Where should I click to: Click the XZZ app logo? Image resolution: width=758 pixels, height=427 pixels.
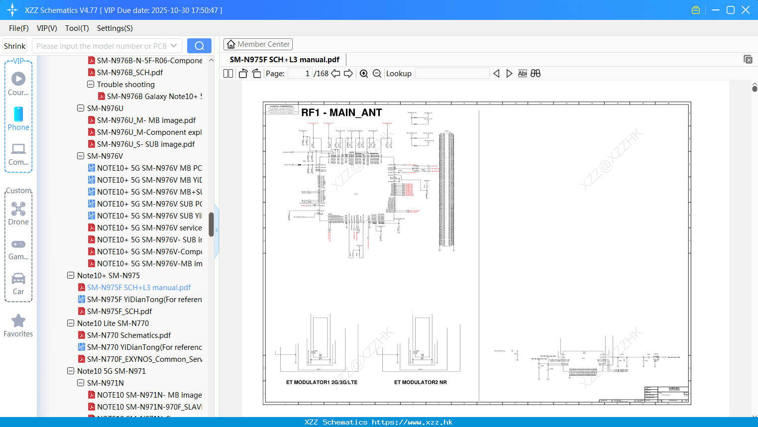pos(12,10)
